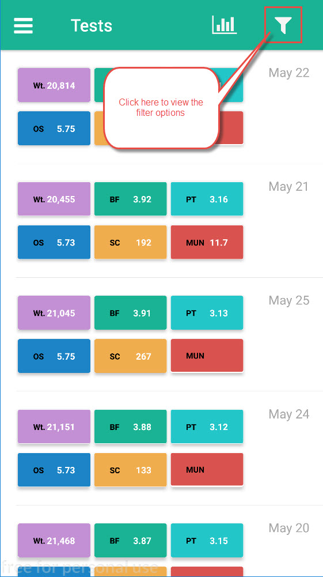Select the SC 133 tile
The image size is (323, 577).
coord(131,470)
